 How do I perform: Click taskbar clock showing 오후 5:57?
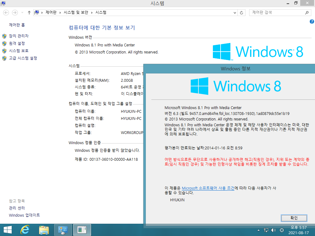point(299,230)
